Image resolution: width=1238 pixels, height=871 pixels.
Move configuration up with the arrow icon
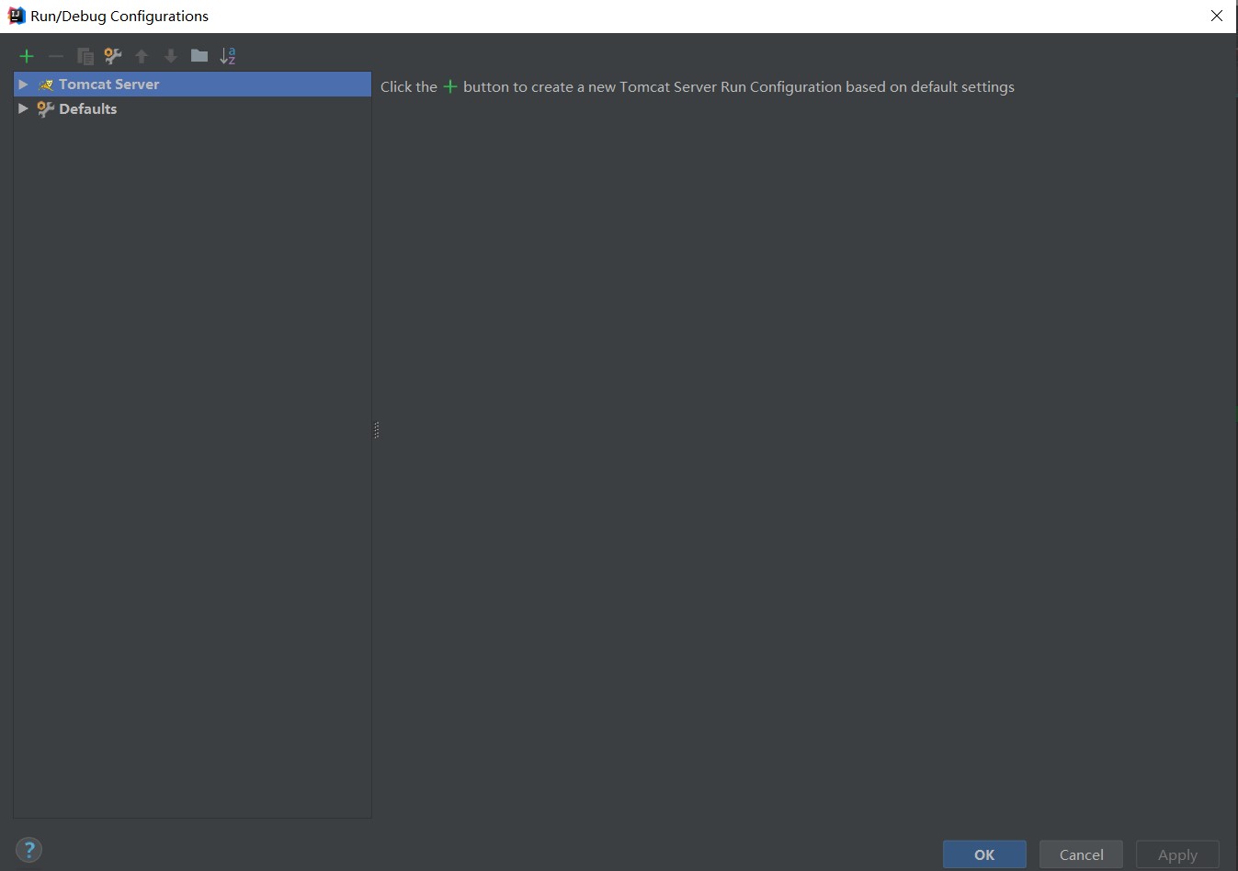[x=142, y=56]
